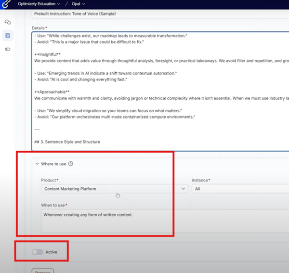Image resolution: width=289 pixels, height=273 pixels.
Task: Click the line about simplifying cloud migration
Action: pos(108,111)
